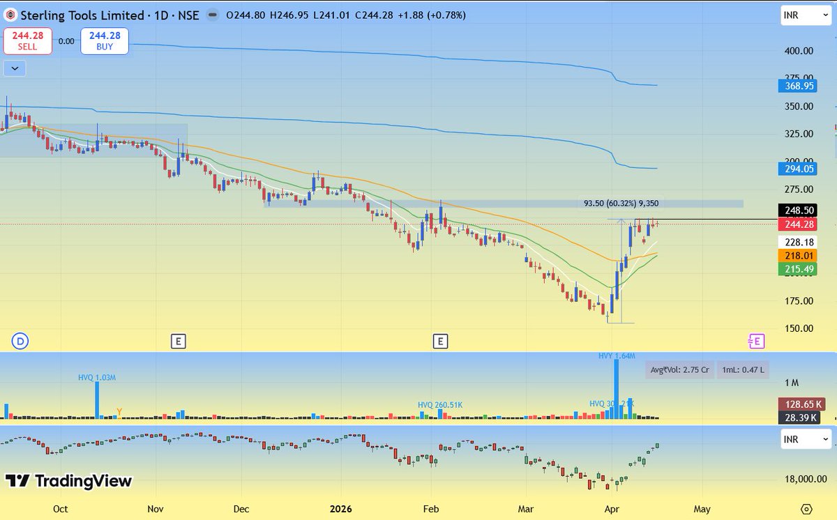Viewport: 837px width, 520px height.
Task: Click the 1 M volume scale value
Action: point(791,383)
